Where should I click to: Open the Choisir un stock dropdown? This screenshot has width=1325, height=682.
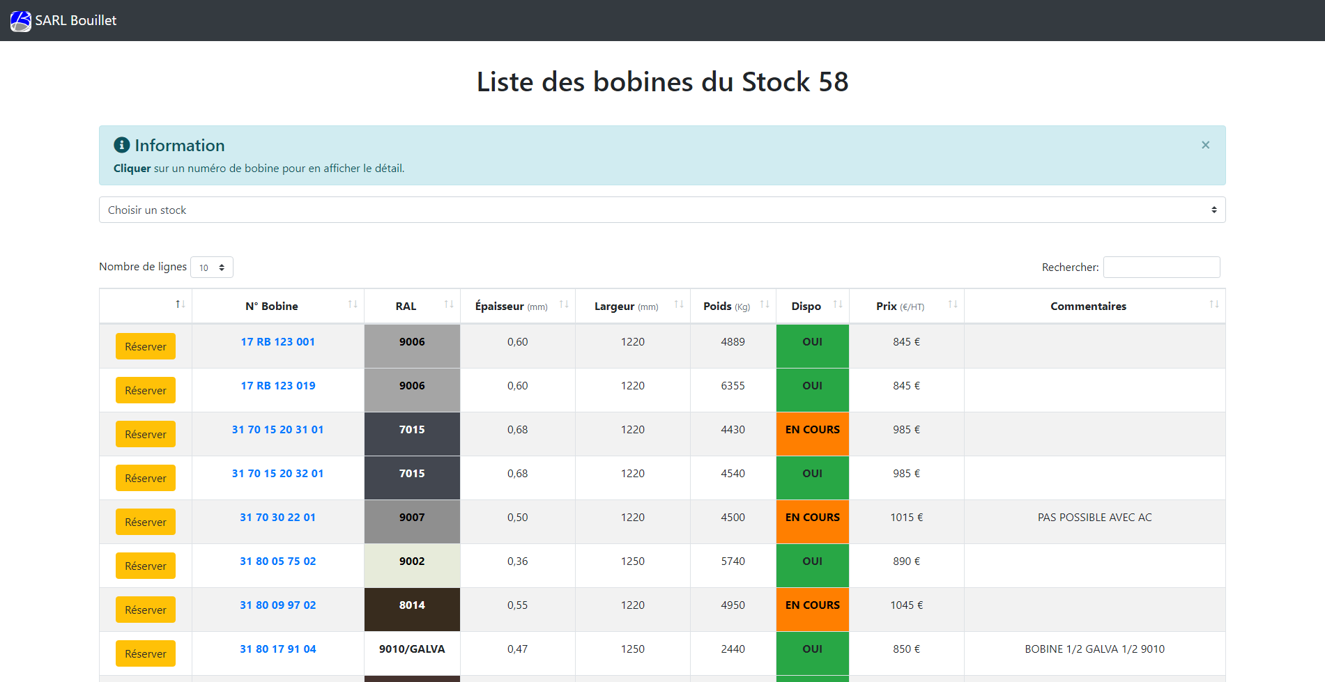pos(661,210)
